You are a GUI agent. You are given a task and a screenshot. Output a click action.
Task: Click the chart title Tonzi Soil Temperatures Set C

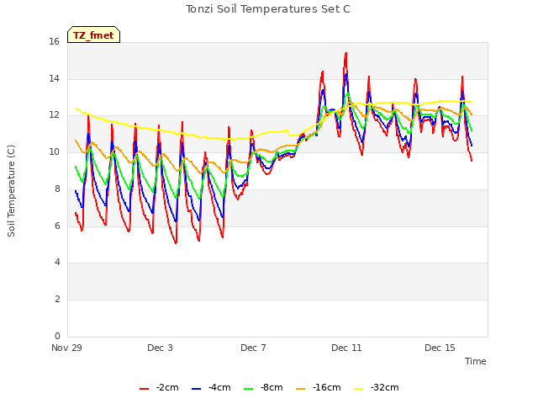268,9
